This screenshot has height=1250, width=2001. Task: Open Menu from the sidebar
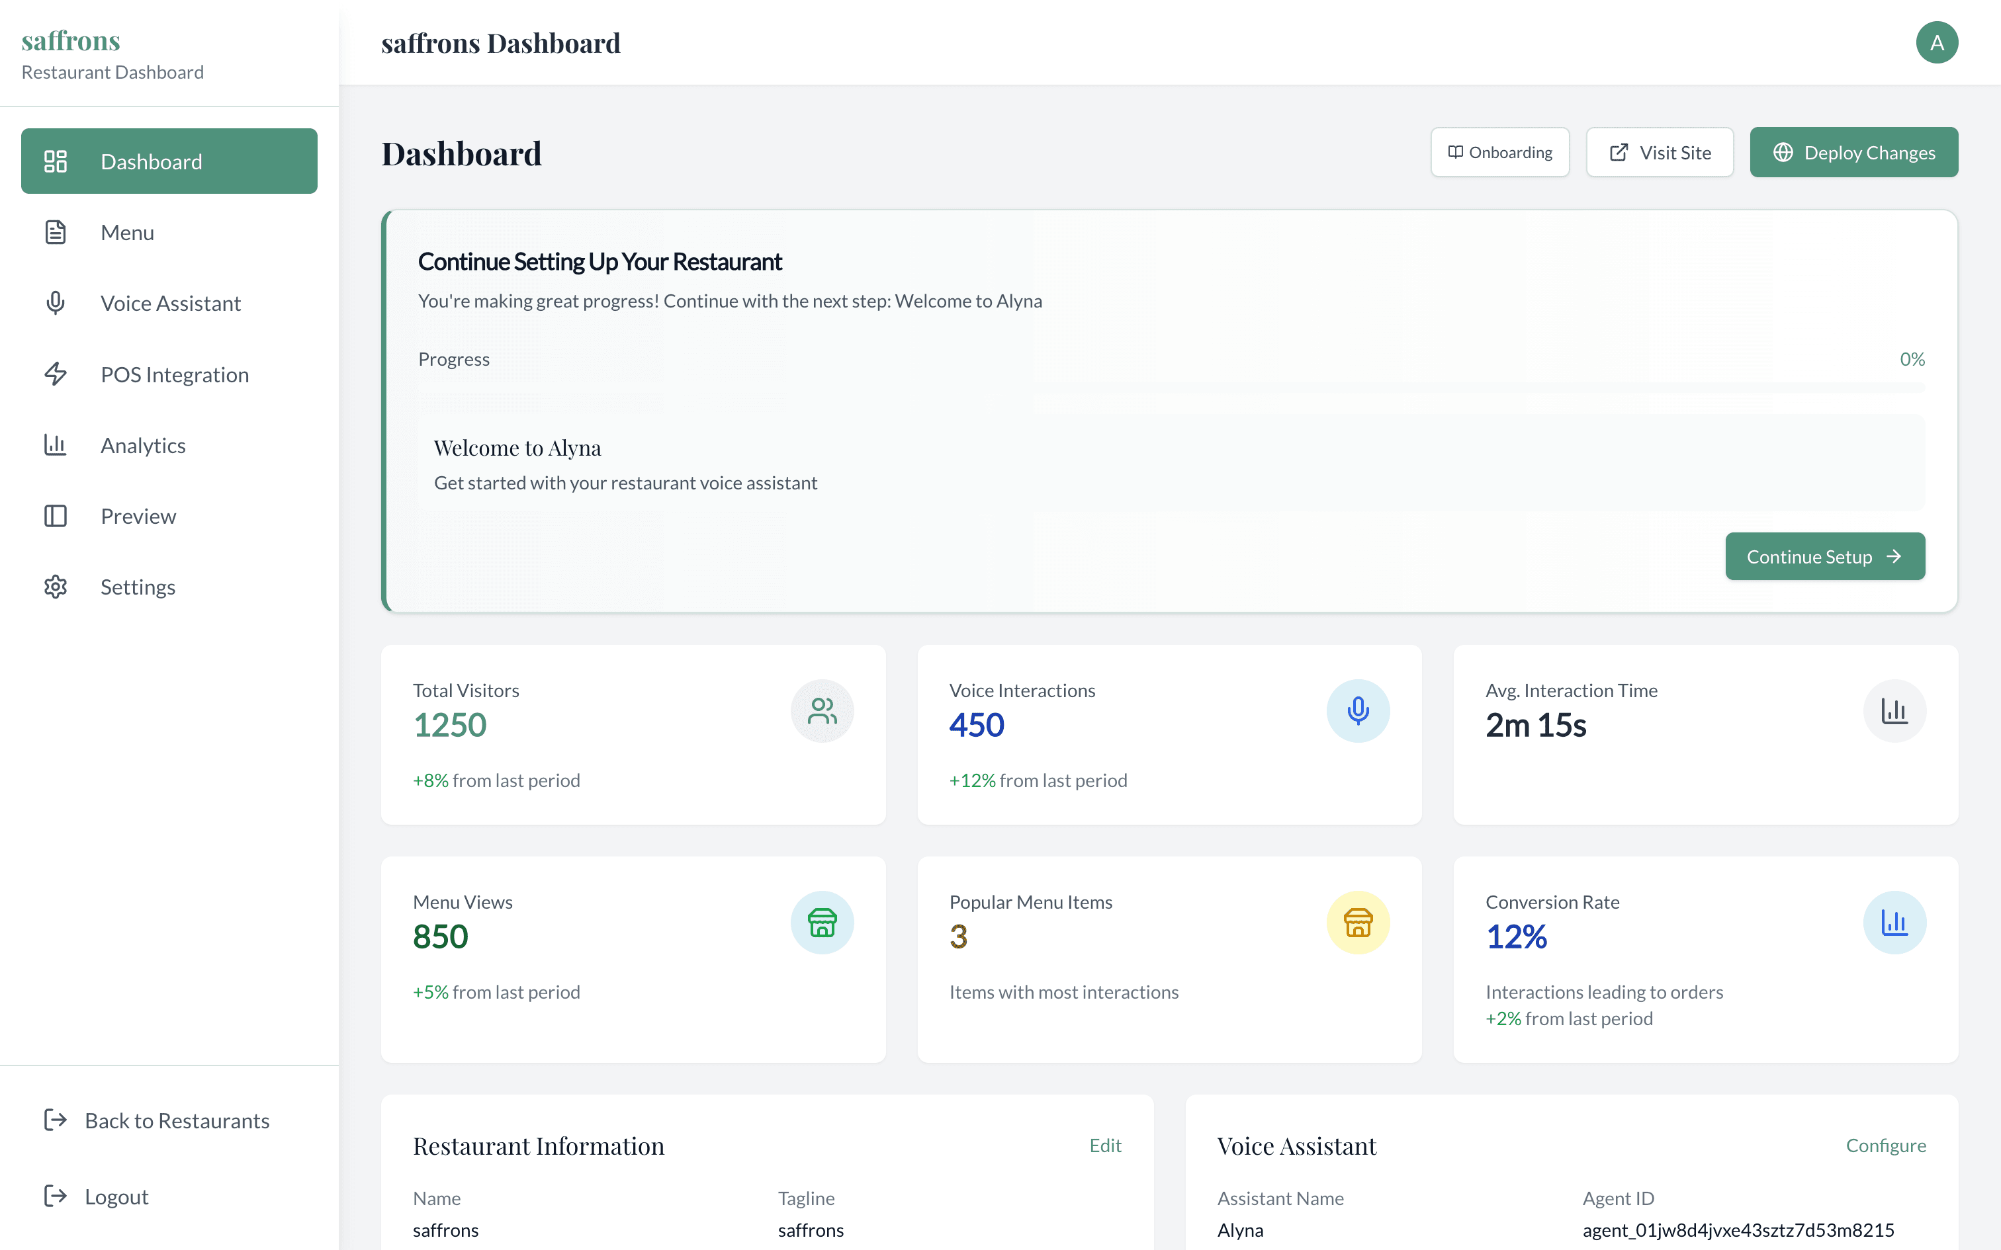pos(127,232)
